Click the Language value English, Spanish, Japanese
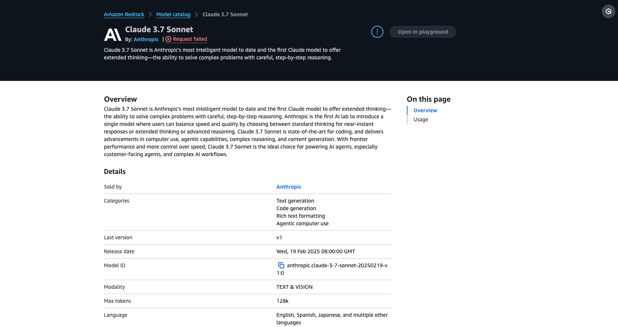Screen dimensions: 618x327 point(332,319)
